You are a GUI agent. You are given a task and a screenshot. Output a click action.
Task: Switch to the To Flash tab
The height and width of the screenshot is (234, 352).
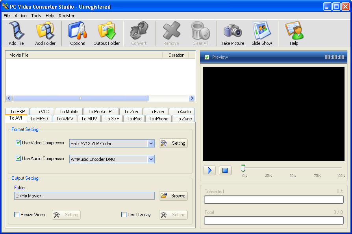[x=156, y=111]
